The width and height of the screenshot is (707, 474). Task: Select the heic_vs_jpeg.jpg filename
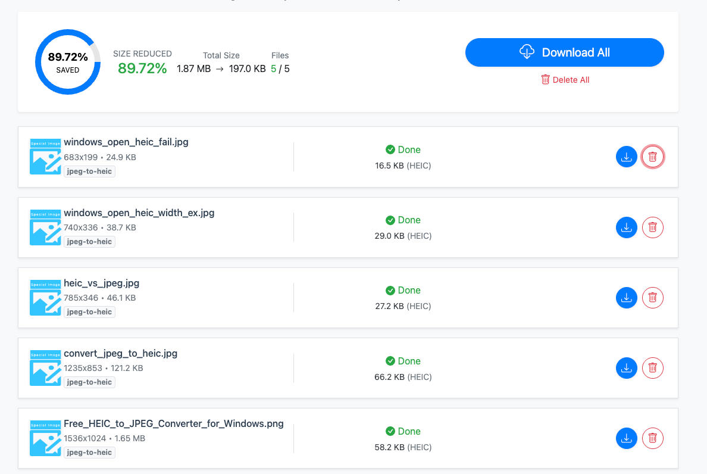101,283
